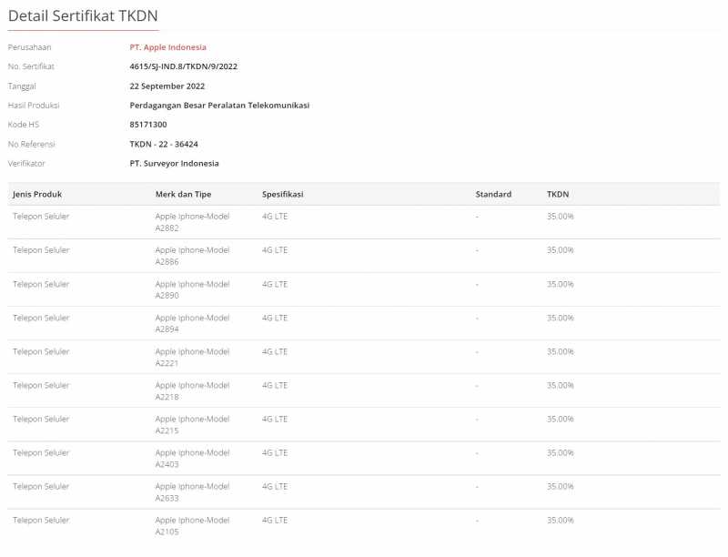Select Apple Iphone-Model A2886 cell
728x557 pixels.
tap(193, 256)
